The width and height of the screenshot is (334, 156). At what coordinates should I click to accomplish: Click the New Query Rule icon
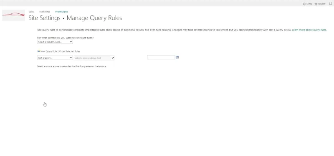coord(38,51)
